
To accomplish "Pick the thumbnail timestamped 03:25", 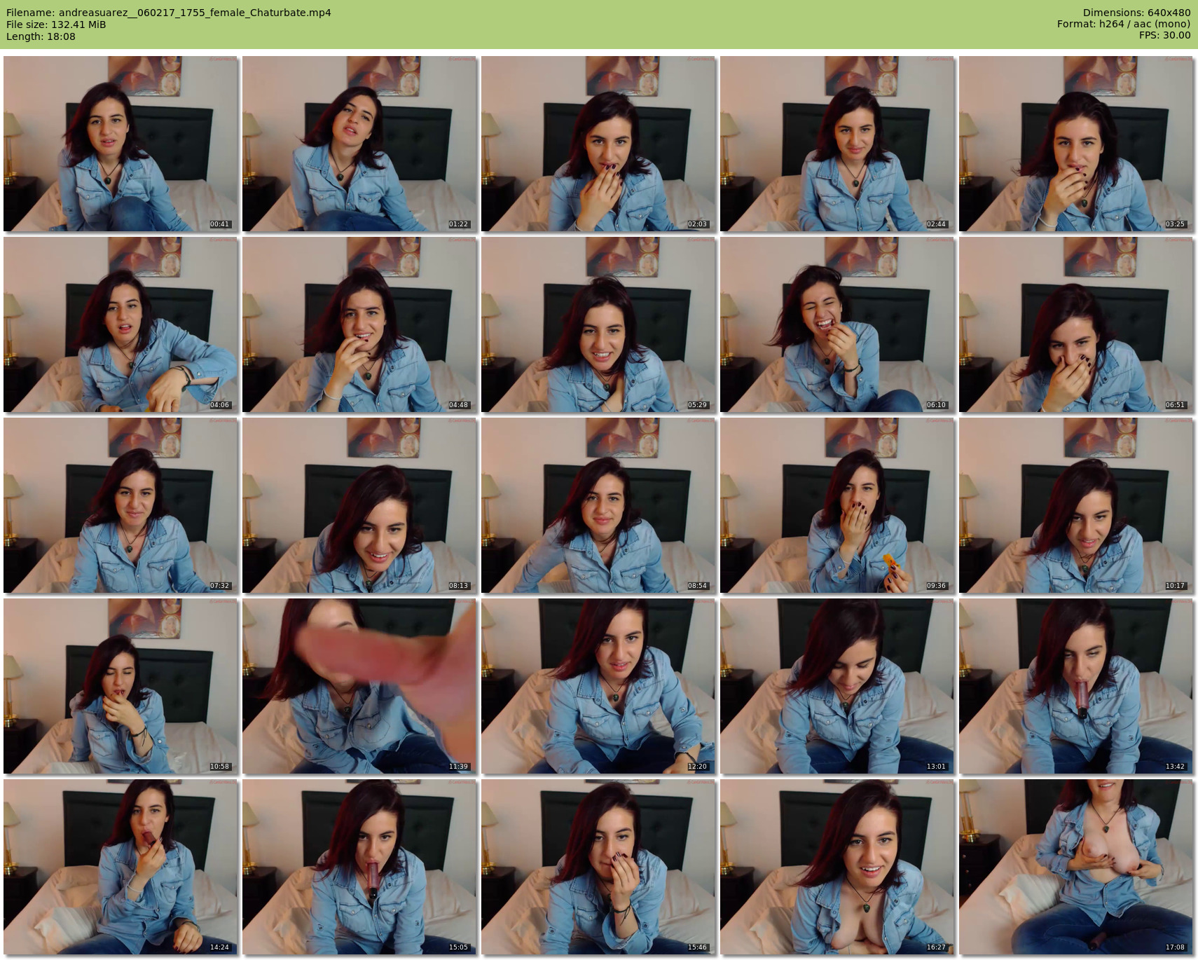I will [1076, 144].
